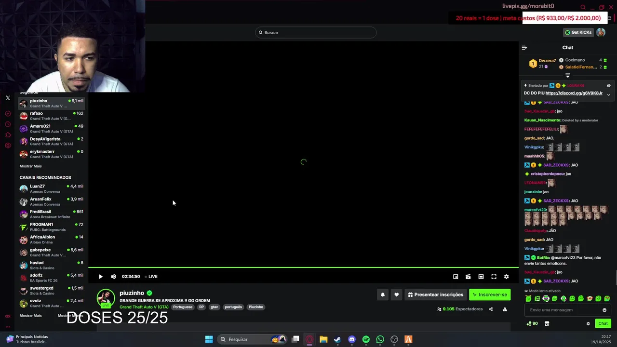Open FrediBrasil recommended channel

(x=52, y=214)
